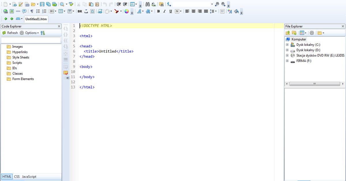Insert a line break with the BR icon
Screen dimensions: 346x181
tap(80, 11)
